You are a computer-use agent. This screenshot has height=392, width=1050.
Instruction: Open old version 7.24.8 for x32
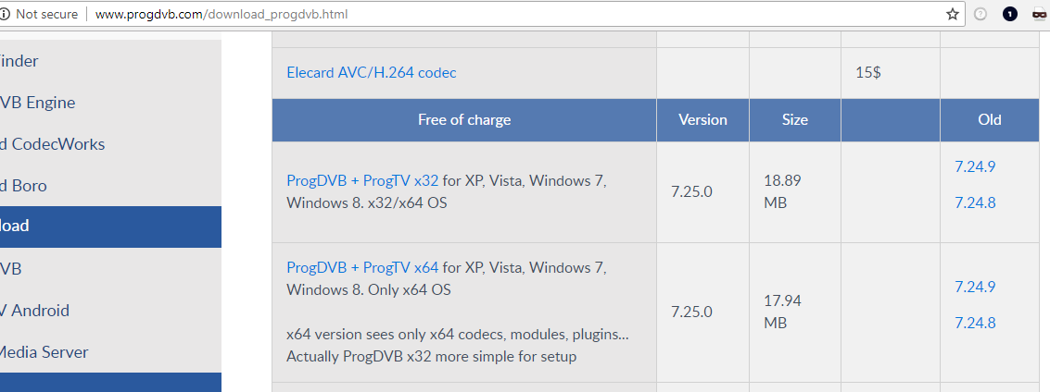(x=975, y=203)
